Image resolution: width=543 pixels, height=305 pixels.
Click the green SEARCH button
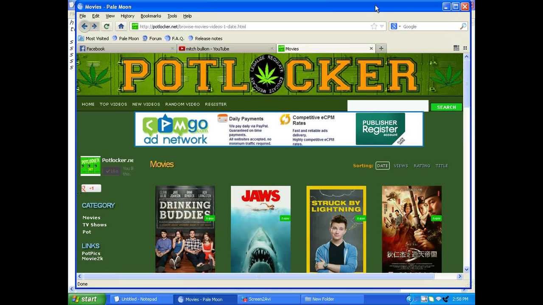coord(446,107)
